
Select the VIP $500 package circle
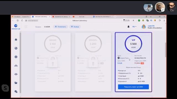click(133, 44)
